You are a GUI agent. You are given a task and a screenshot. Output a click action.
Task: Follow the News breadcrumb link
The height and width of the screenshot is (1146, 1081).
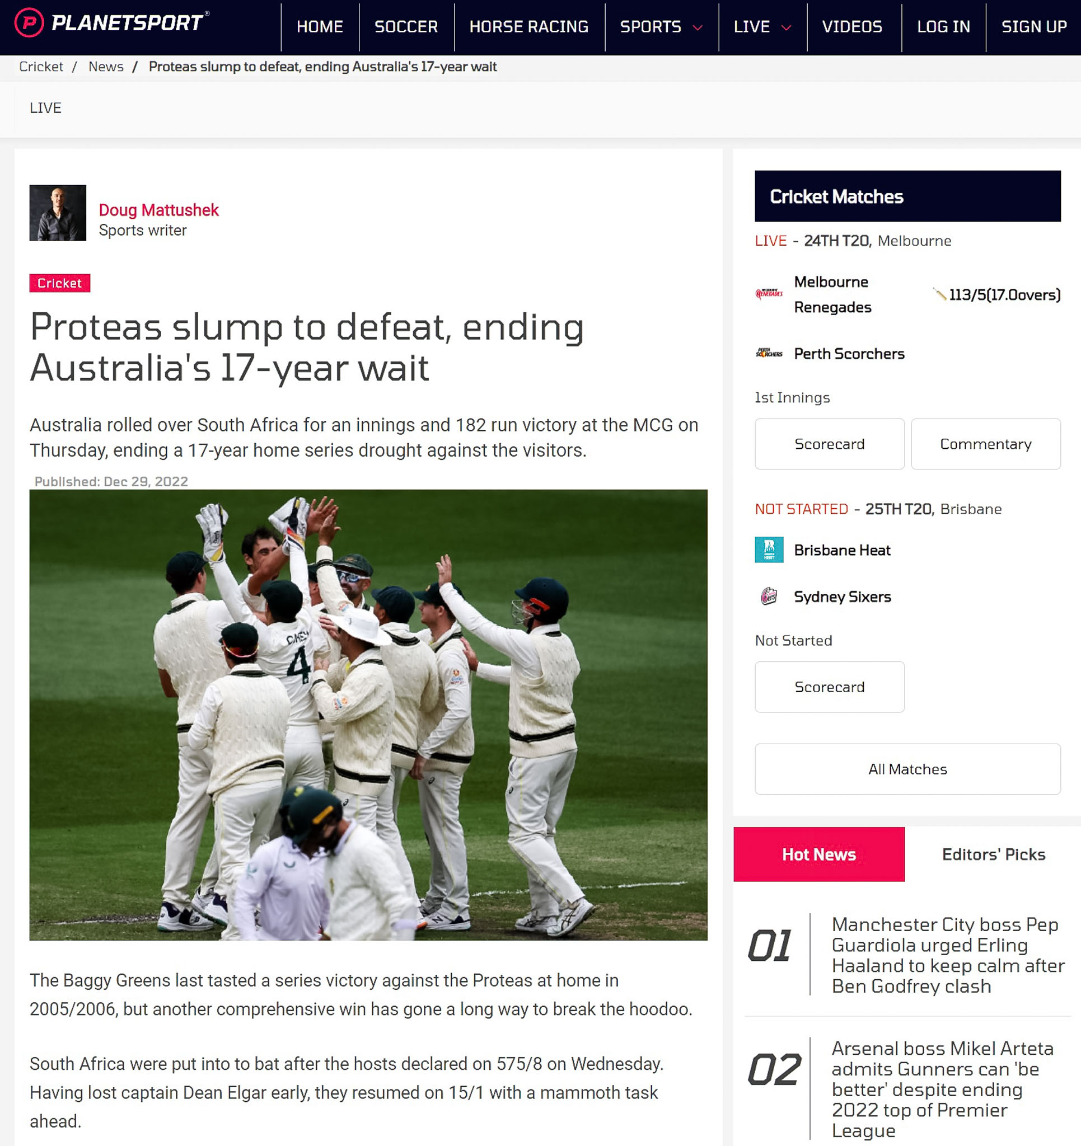(x=106, y=67)
